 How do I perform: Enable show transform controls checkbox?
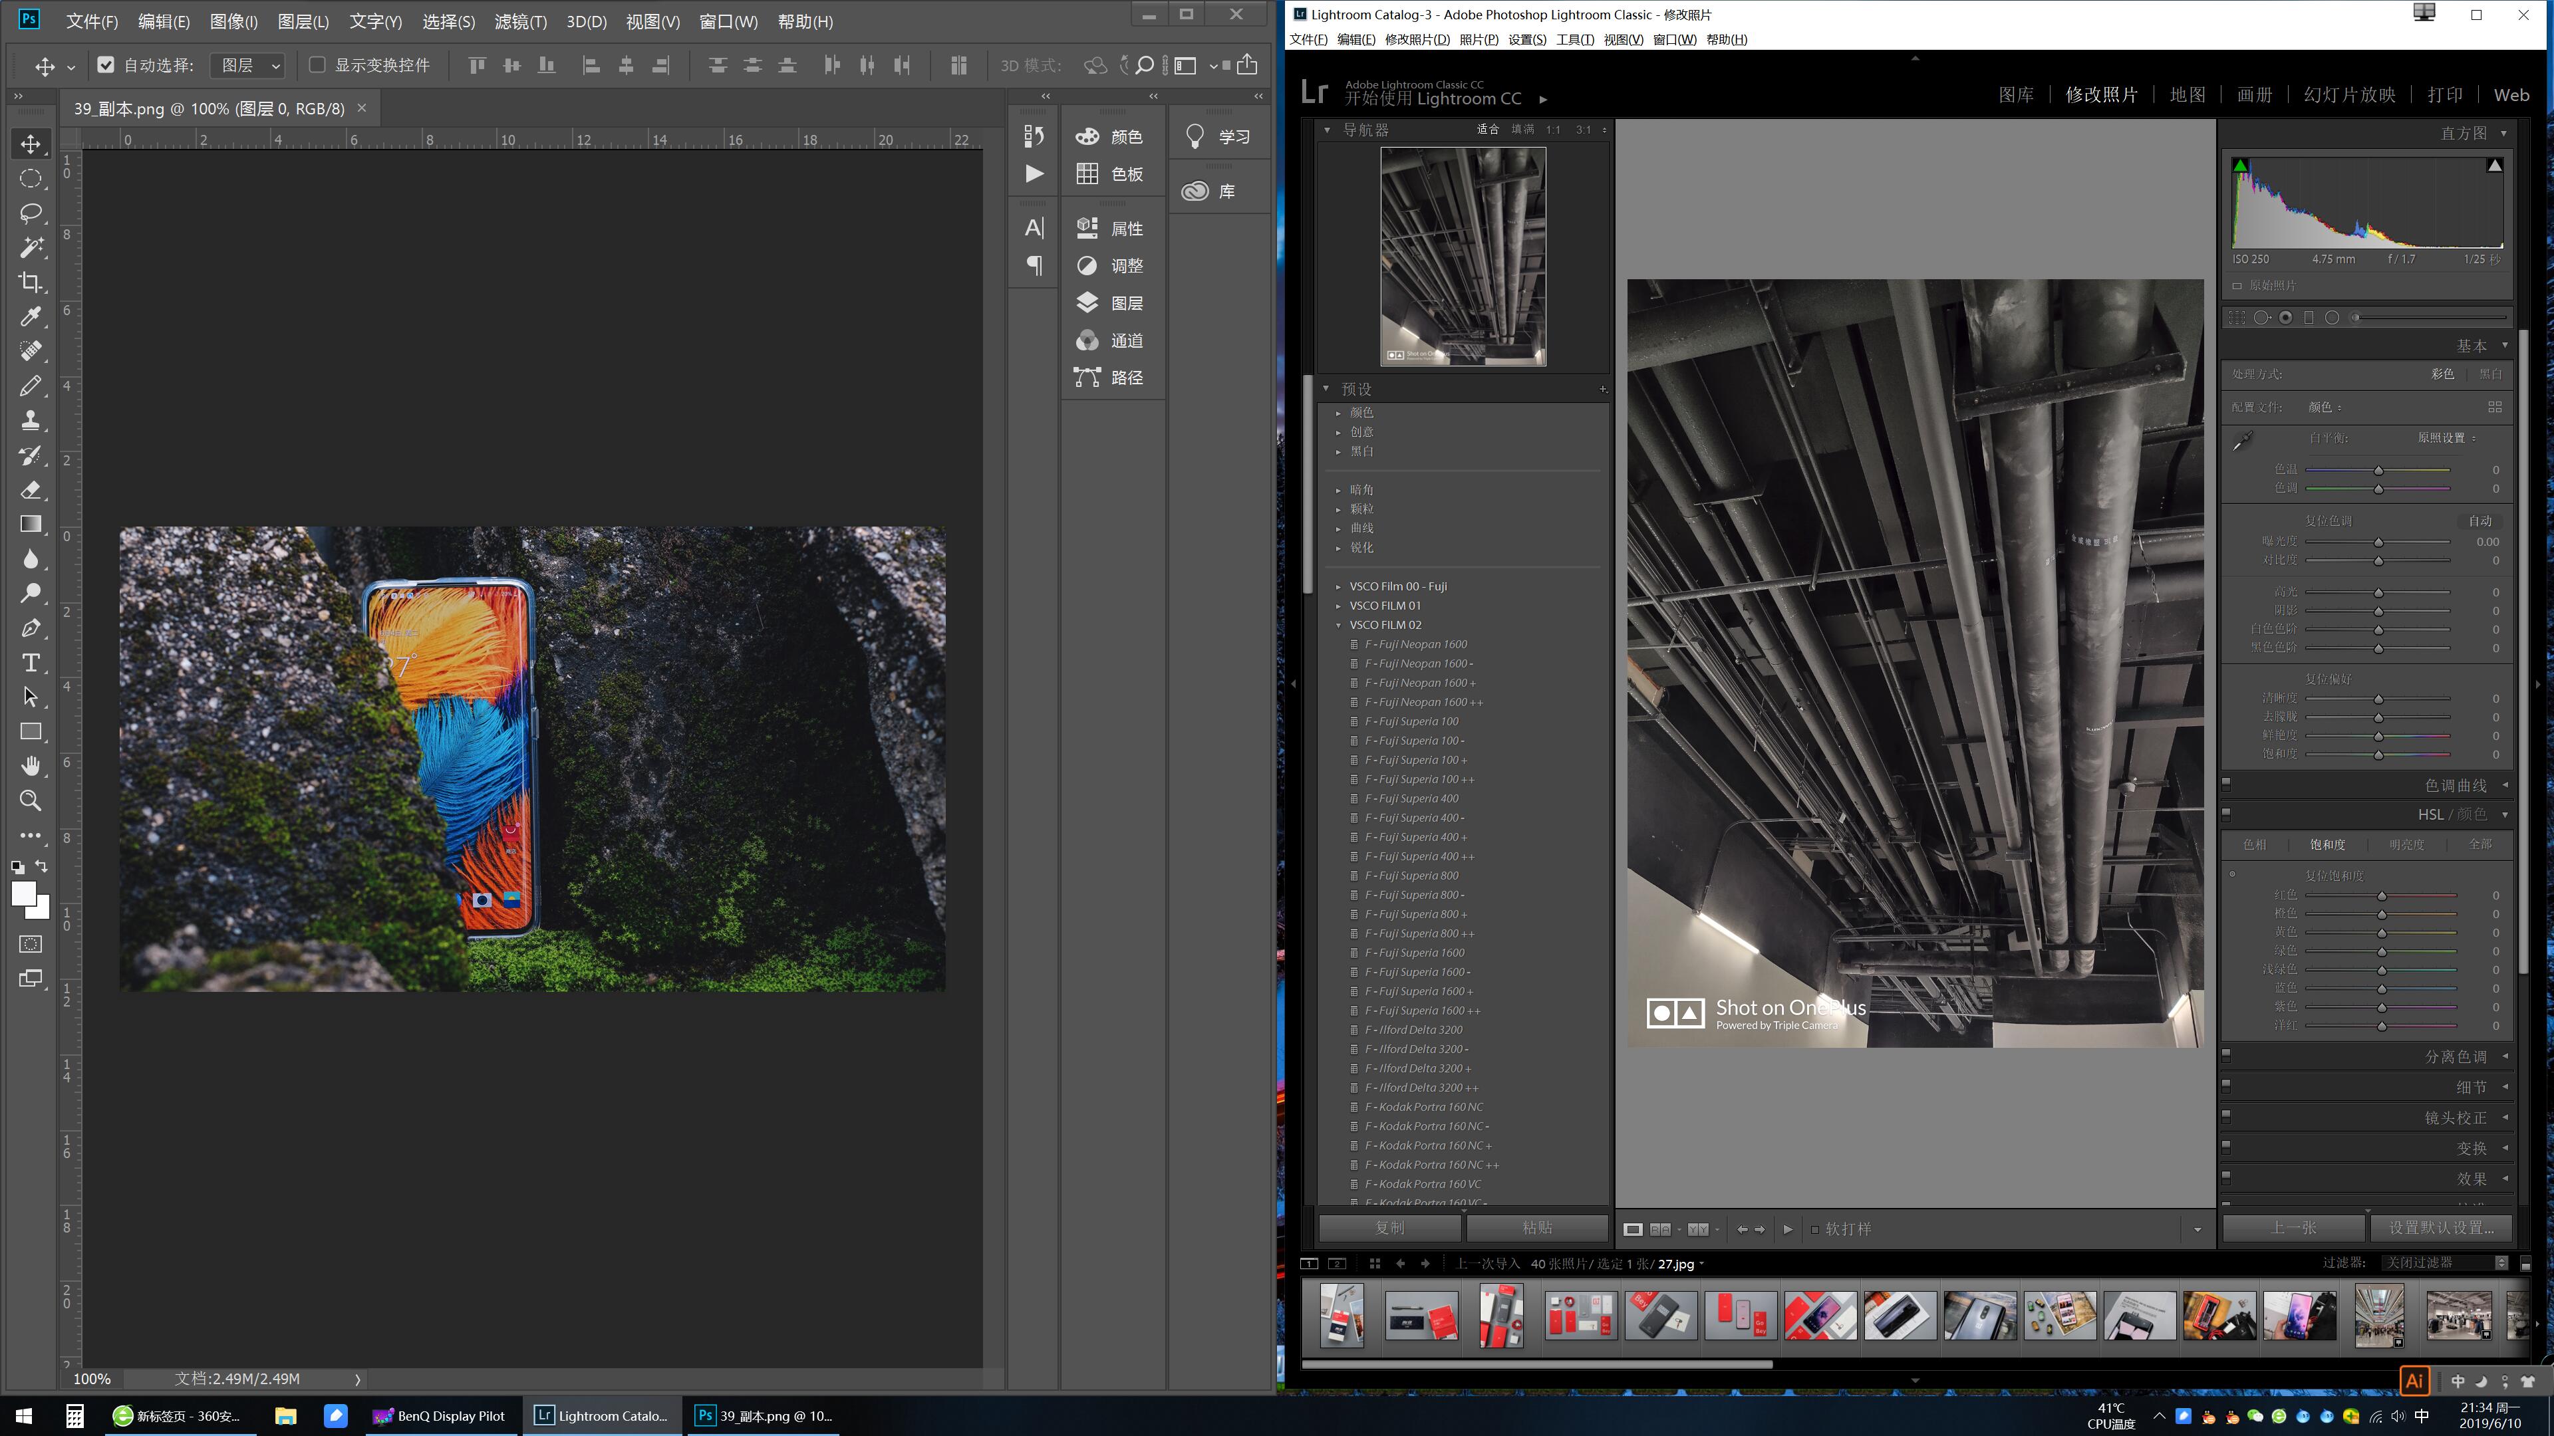click(317, 65)
